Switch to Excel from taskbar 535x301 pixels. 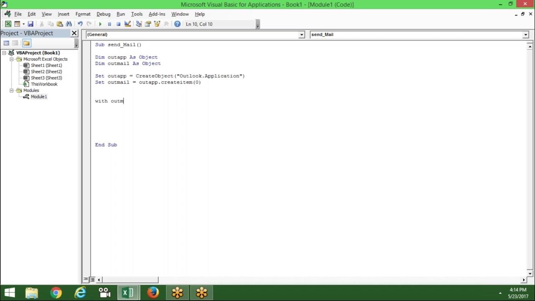click(129, 293)
